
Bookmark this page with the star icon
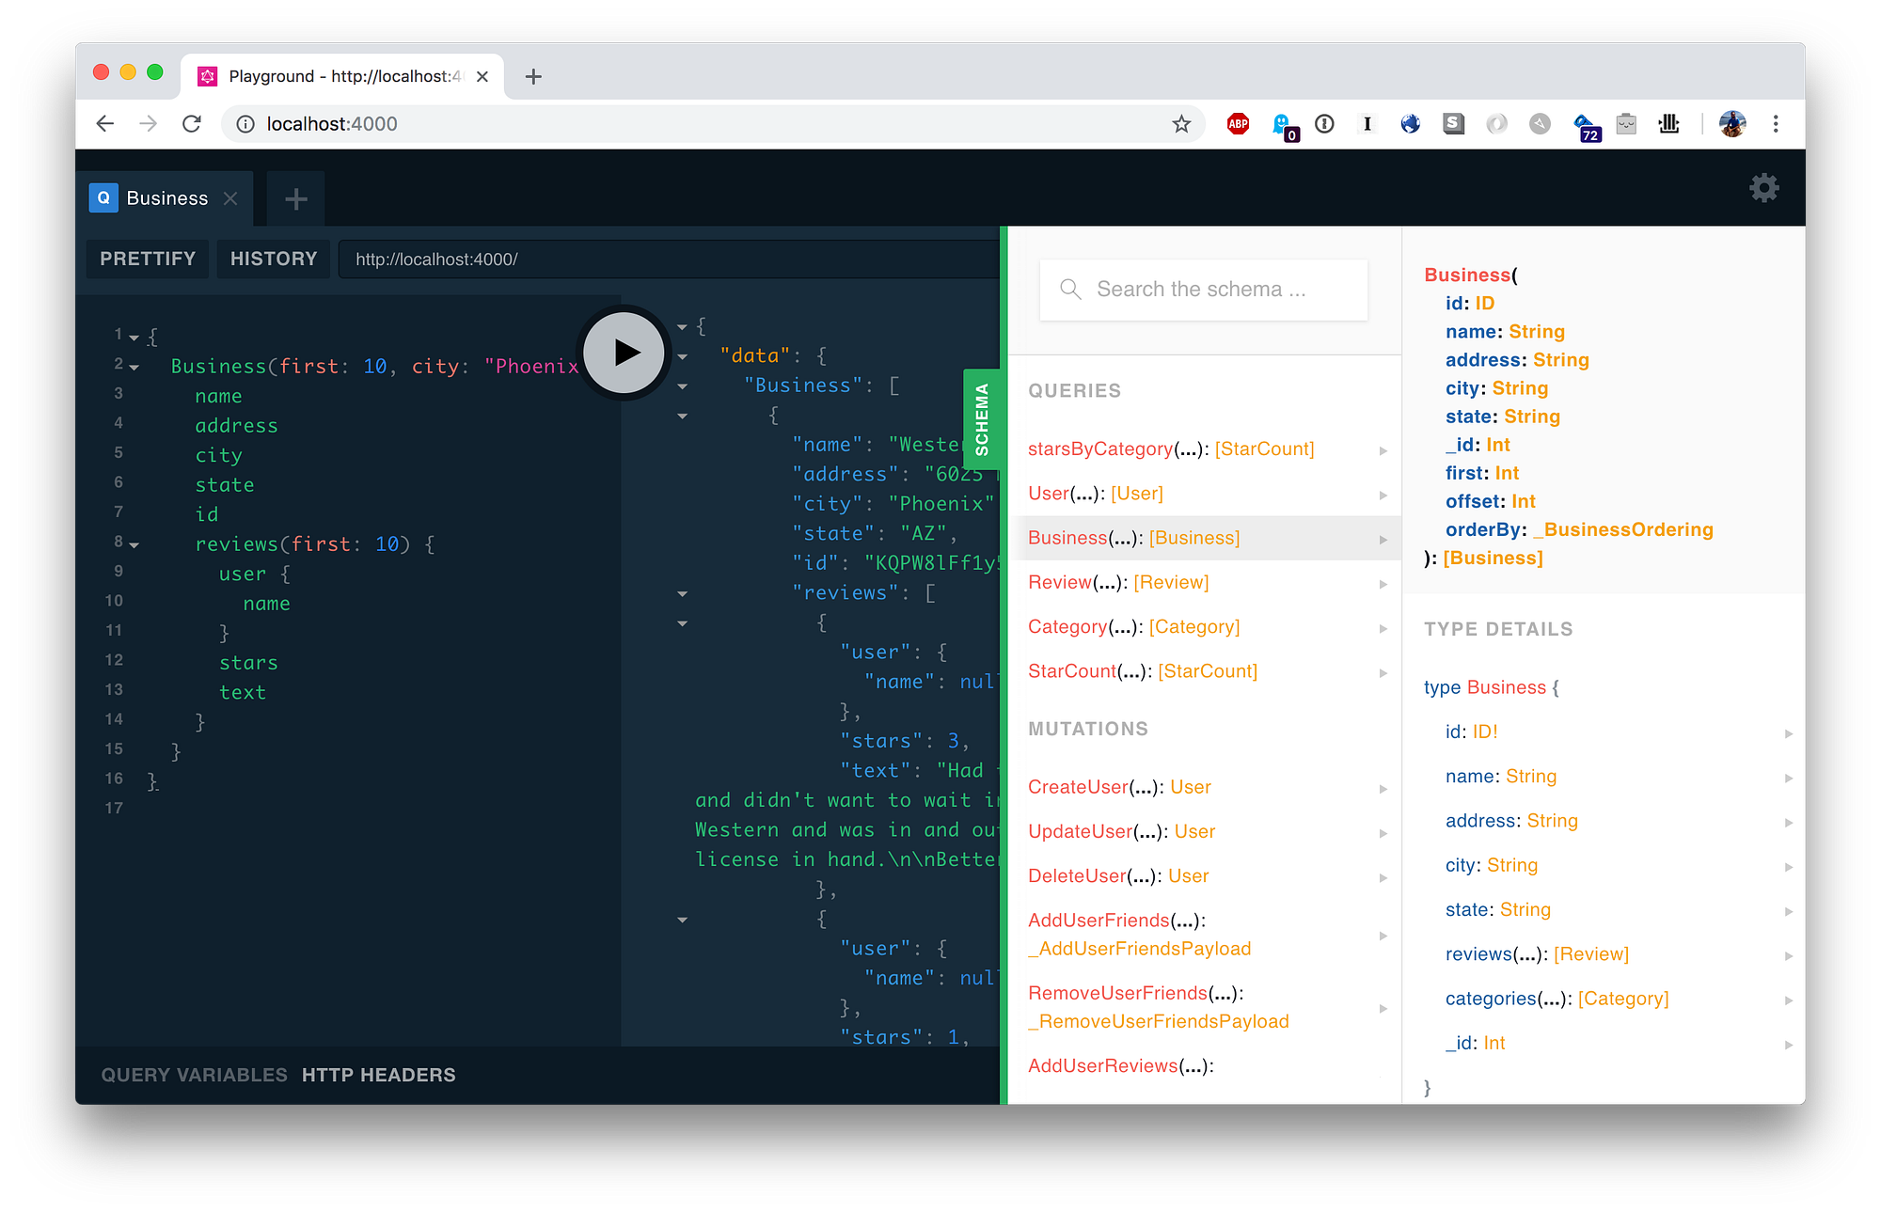(1181, 124)
